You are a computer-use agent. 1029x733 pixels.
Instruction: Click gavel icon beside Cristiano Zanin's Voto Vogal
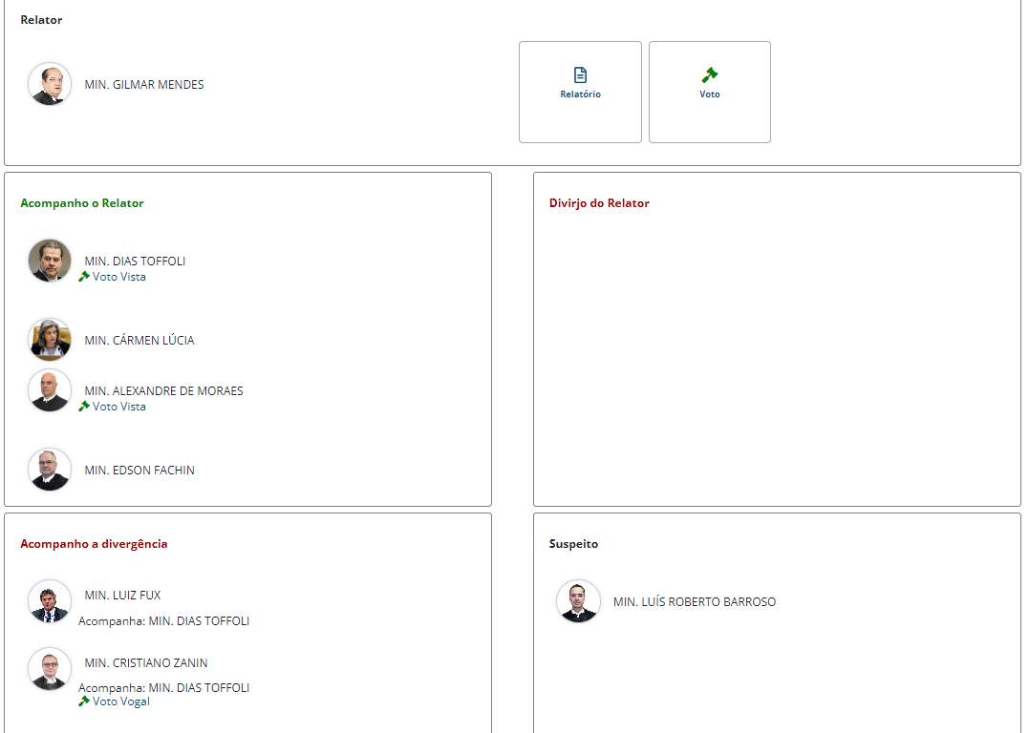pos(84,702)
